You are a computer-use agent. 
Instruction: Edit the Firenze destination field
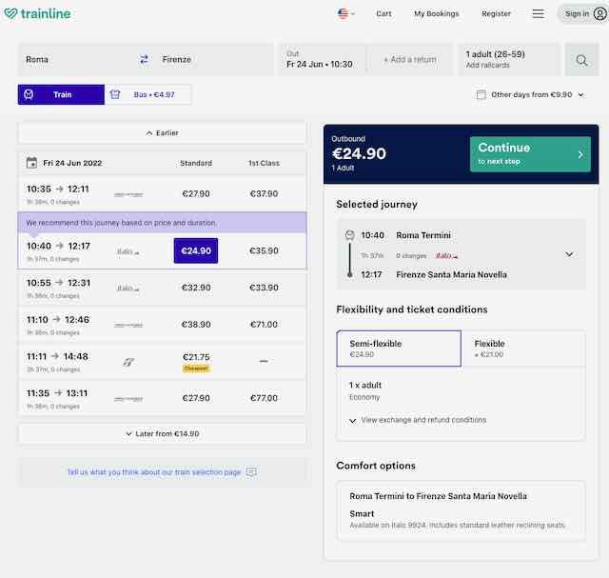point(215,59)
